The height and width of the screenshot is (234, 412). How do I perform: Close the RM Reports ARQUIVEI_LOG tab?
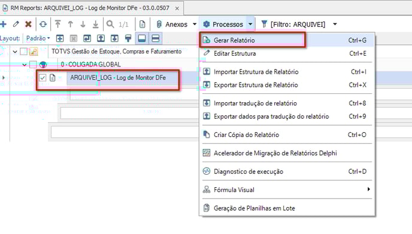pyautogui.click(x=177, y=8)
